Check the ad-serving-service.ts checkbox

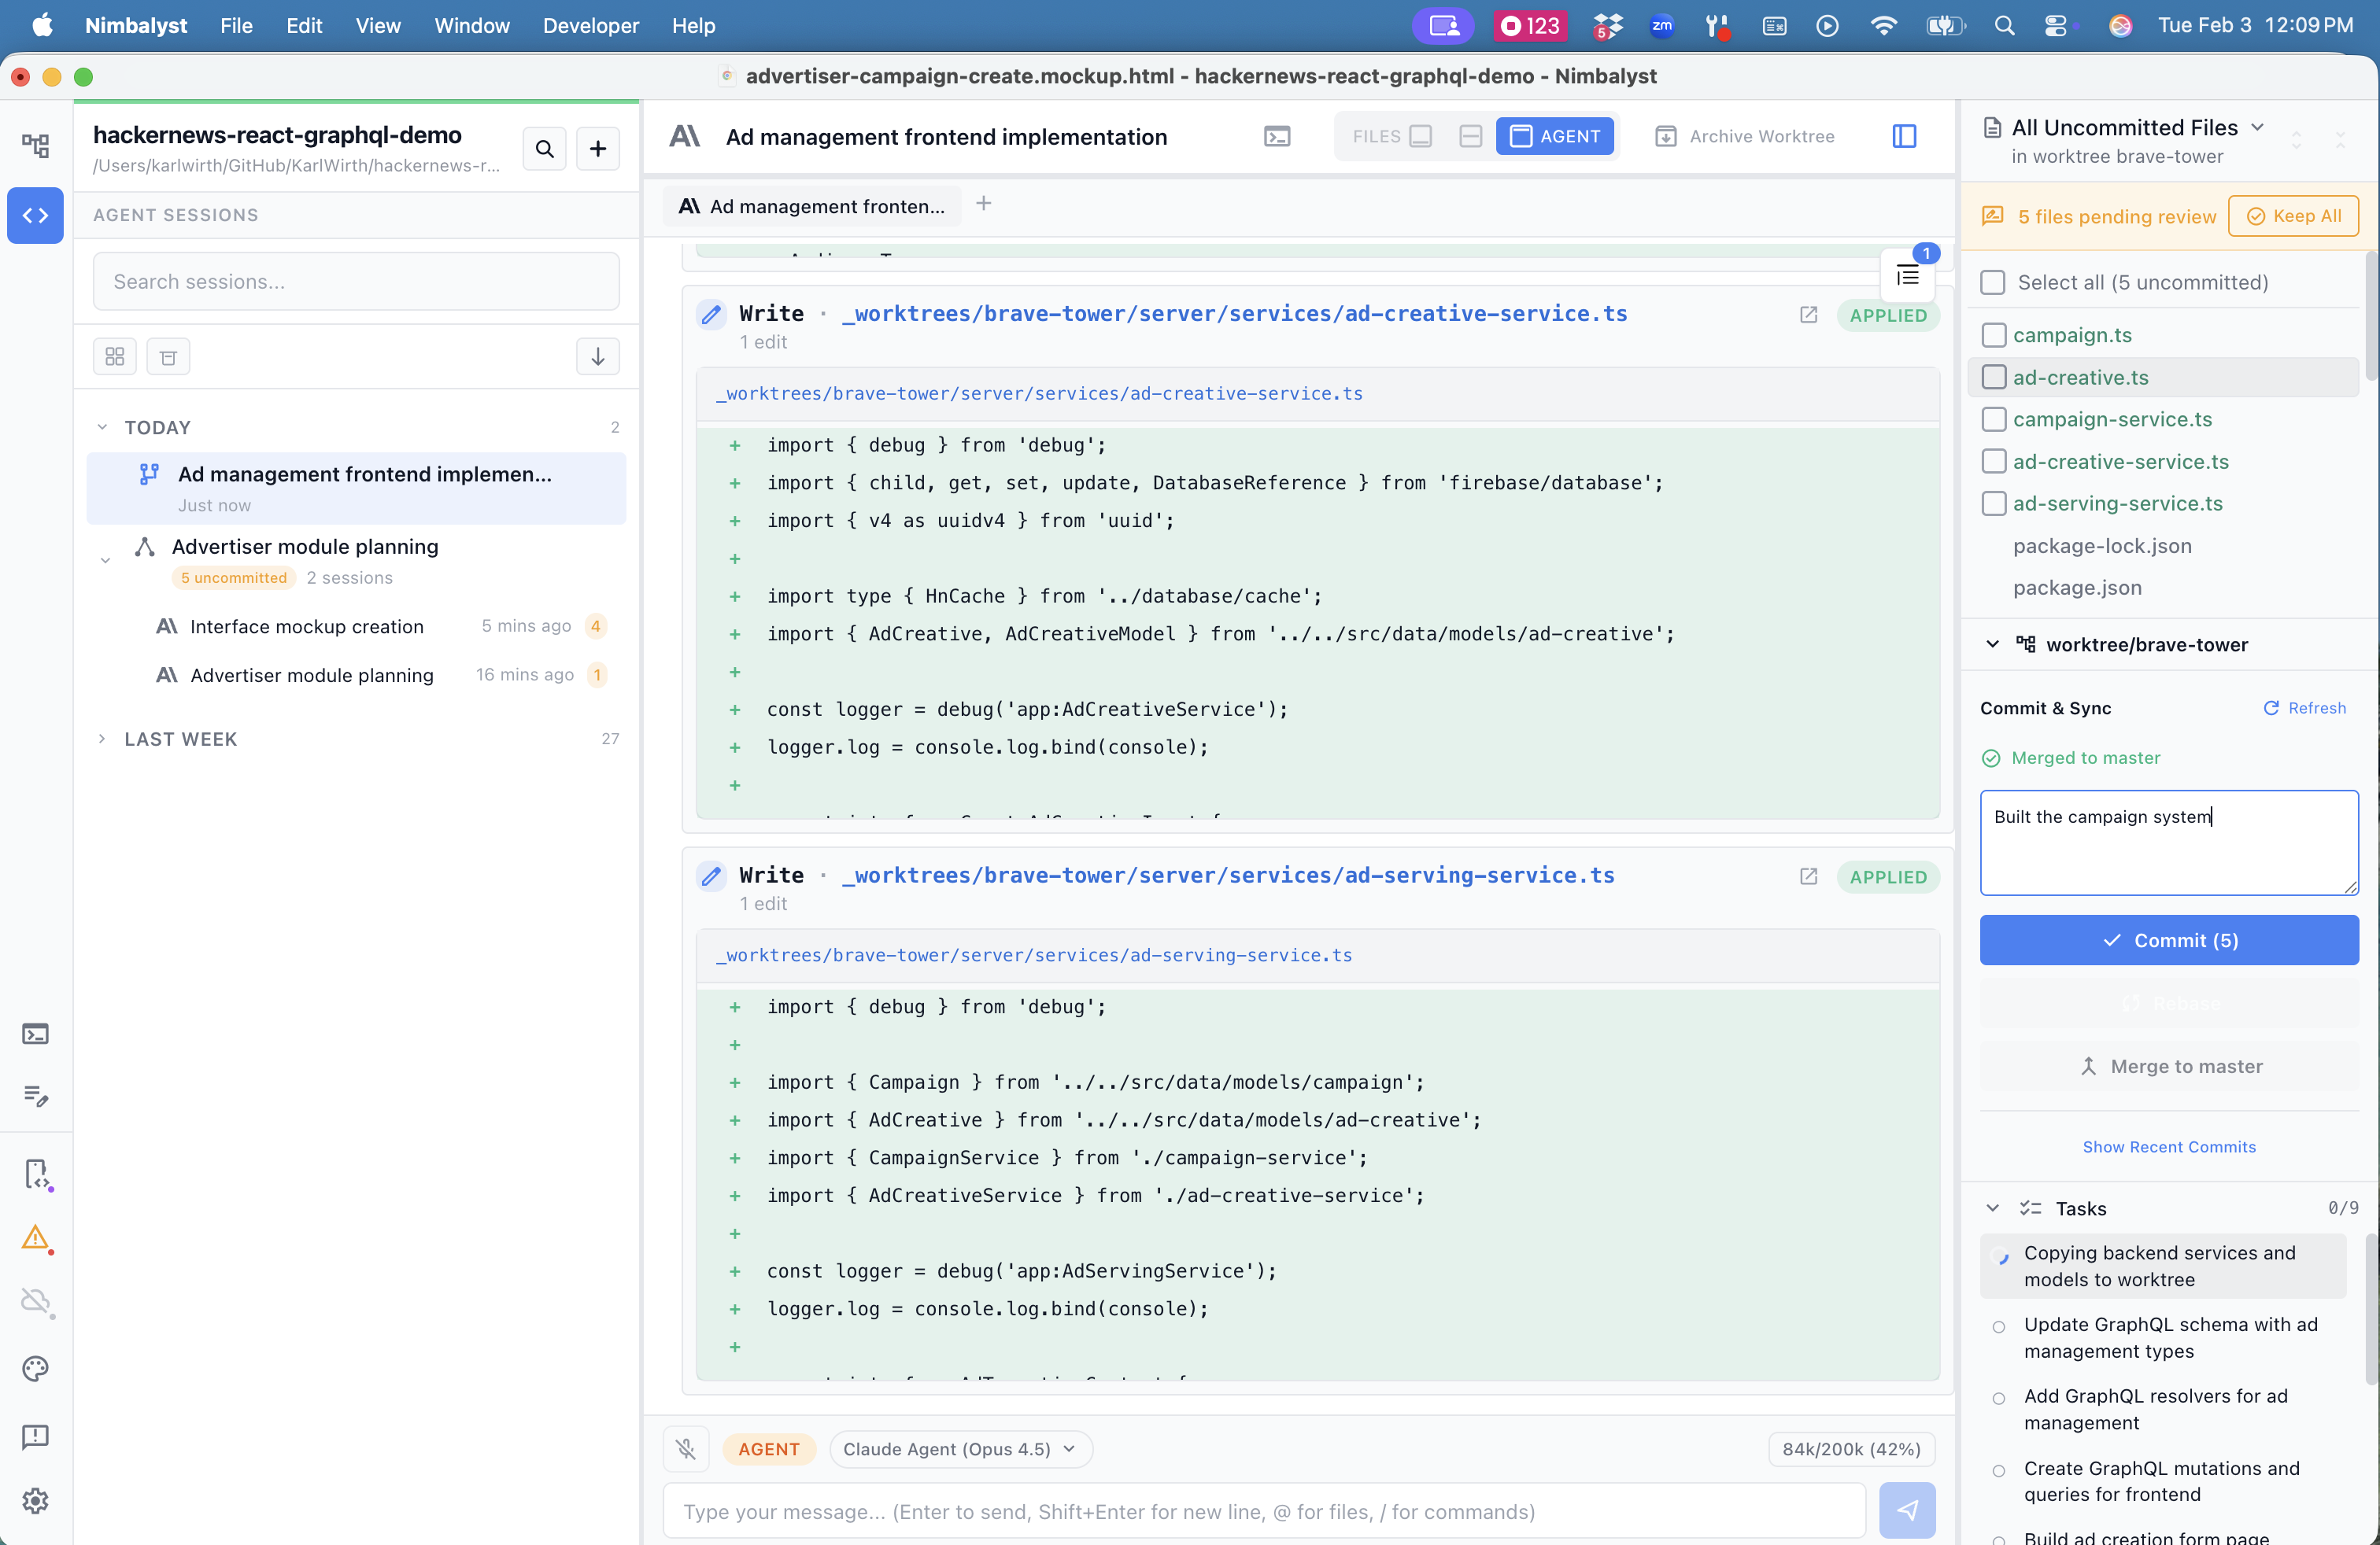pyautogui.click(x=1993, y=503)
